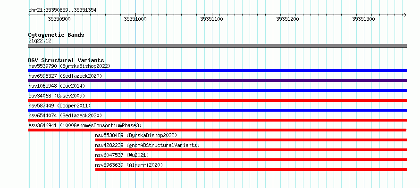This screenshot has width=420, height=188.
Task: Select the blue nsv587449 variant bar
Action: point(218,110)
